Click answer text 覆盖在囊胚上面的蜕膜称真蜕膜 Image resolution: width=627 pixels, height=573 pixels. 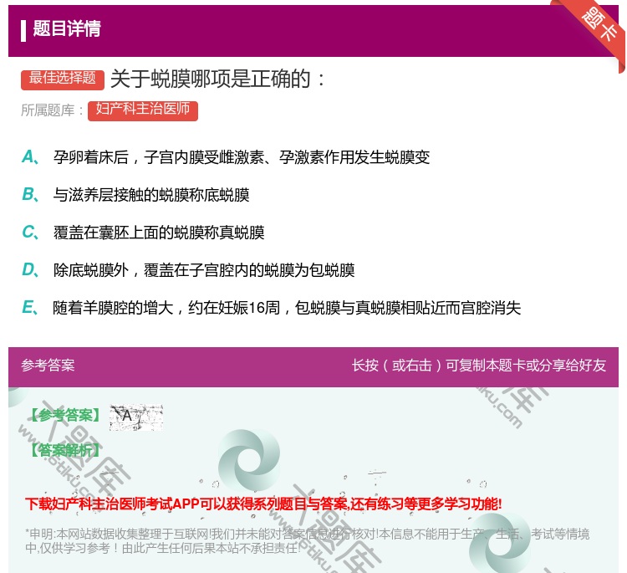coord(159,233)
